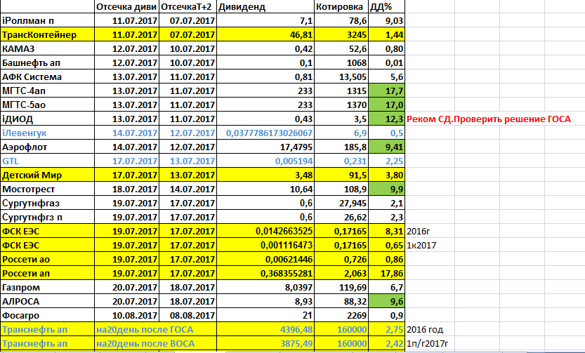Select the yield value '17,86'

pos(386,273)
